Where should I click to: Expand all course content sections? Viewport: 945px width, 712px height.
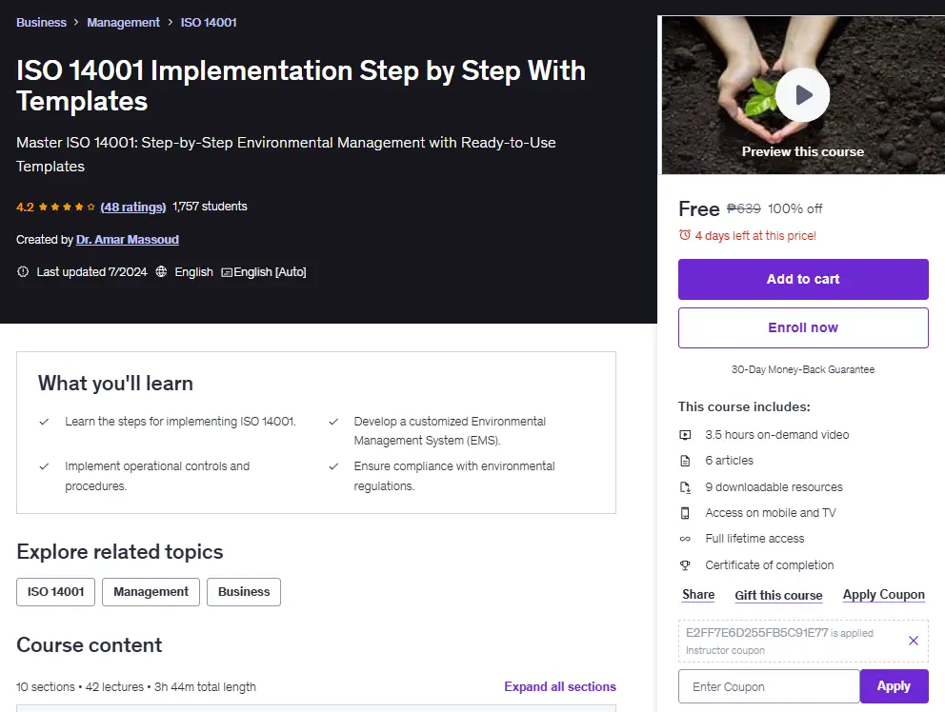(x=560, y=686)
